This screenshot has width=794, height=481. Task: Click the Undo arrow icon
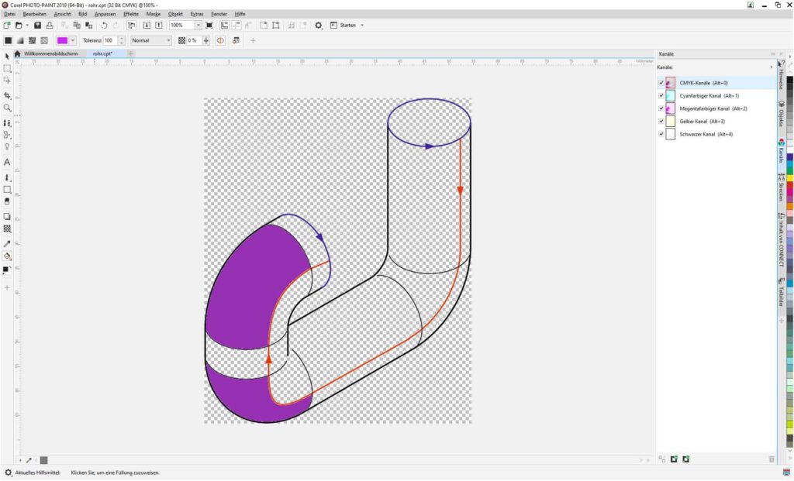click(104, 26)
